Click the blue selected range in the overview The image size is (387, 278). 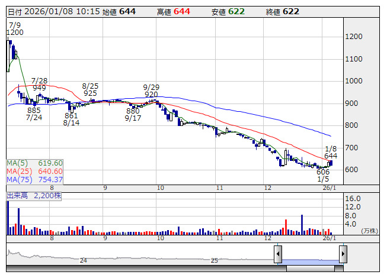tap(310, 260)
